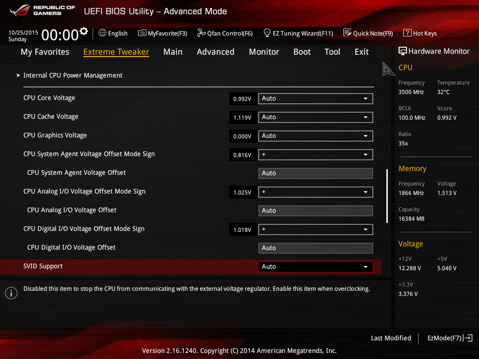Click the language globe icon
The width and height of the screenshot is (479, 359).
pos(102,33)
